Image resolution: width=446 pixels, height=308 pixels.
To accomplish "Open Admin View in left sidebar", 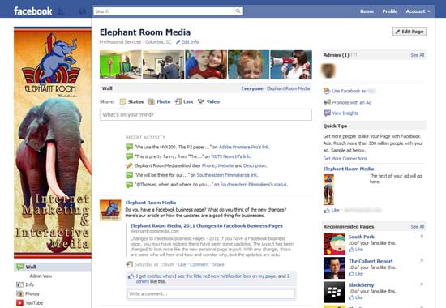I will pos(41,276).
